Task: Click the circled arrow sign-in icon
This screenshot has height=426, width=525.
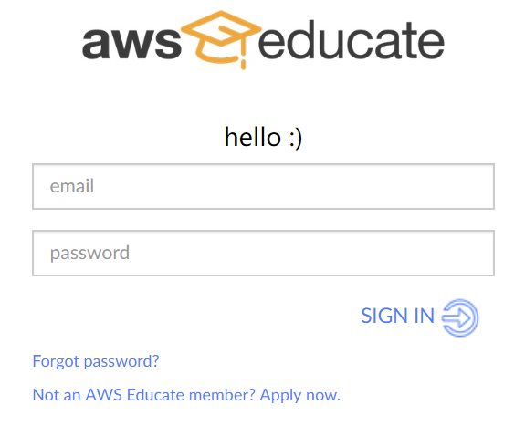Action: pyautogui.click(x=460, y=317)
